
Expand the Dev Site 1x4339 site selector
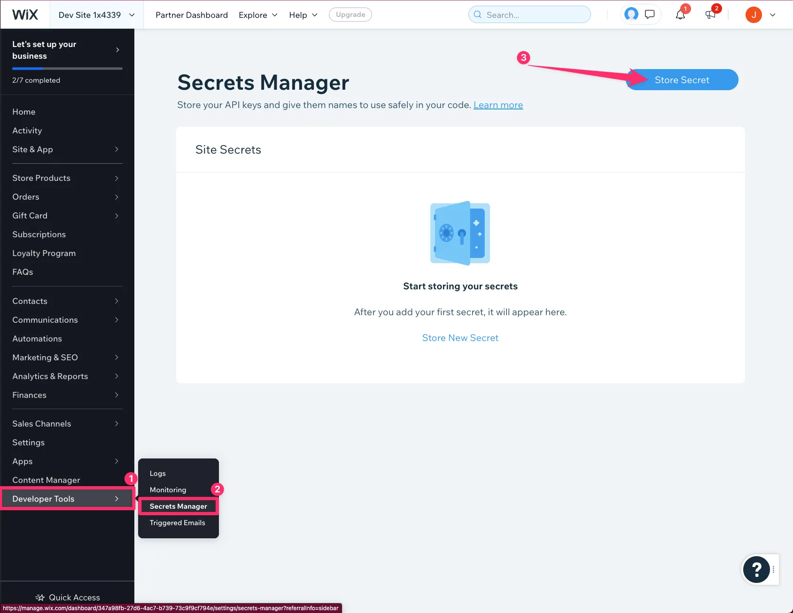pyautogui.click(x=97, y=15)
